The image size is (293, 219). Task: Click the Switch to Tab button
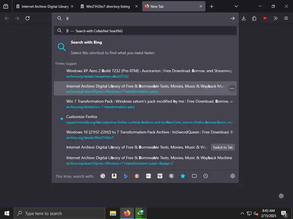(223, 147)
